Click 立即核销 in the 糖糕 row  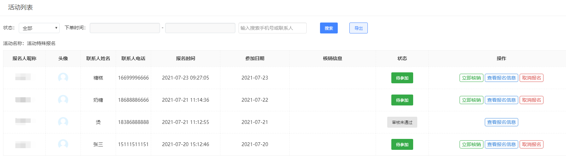click(471, 78)
